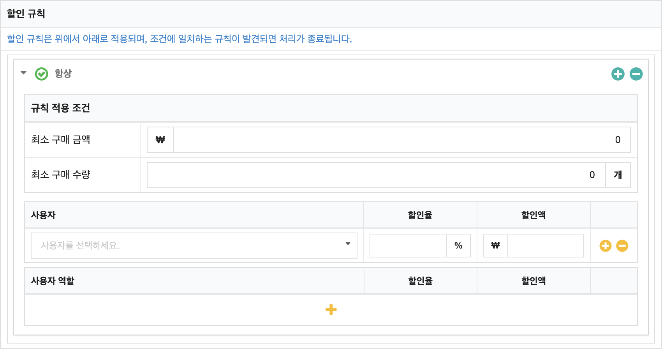Click the 사용자 역할 column header
The image size is (662, 349).
coord(53,281)
